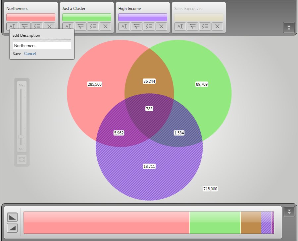Viewport: 298px width, 241px height.
Task: Open the checklist icon under Northerners
Action: 37,26
